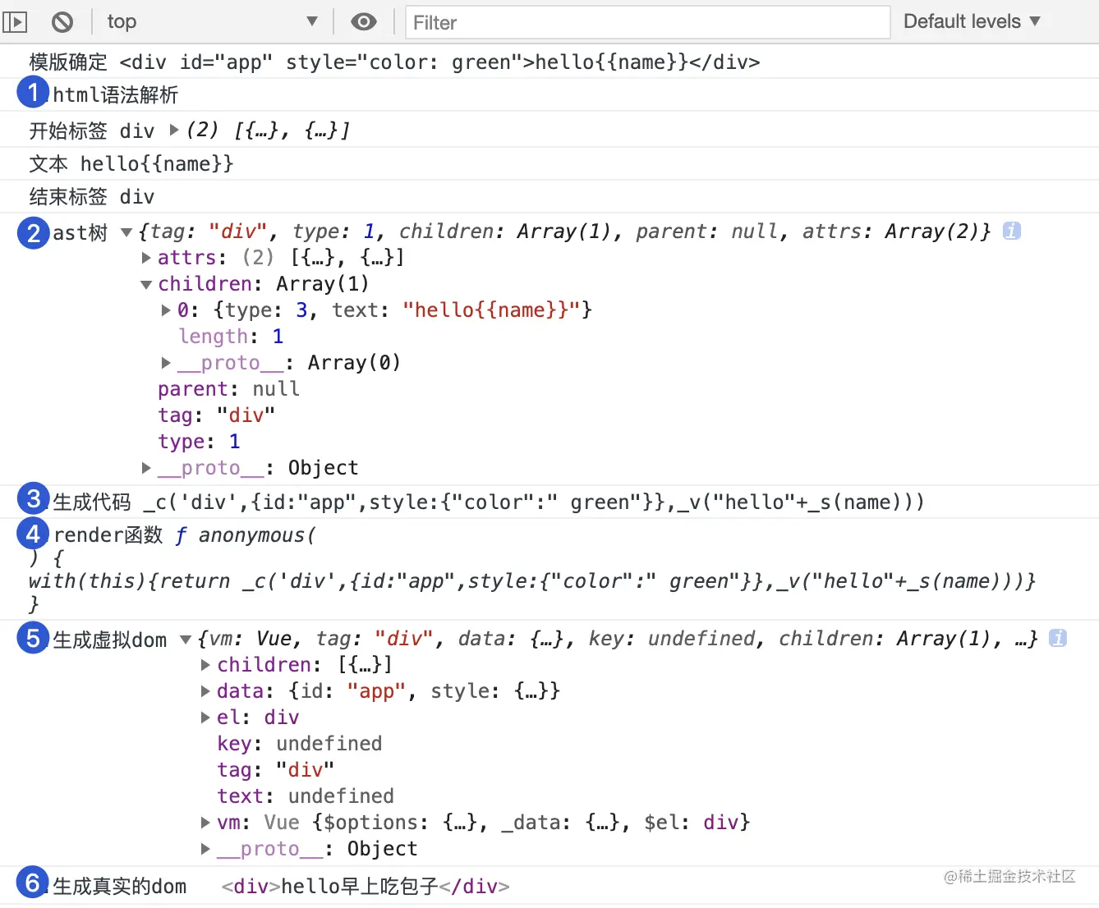Expand children: [{…}] of the virtual dom
Screen dimensions: 1099x908
tap(205, 665)
